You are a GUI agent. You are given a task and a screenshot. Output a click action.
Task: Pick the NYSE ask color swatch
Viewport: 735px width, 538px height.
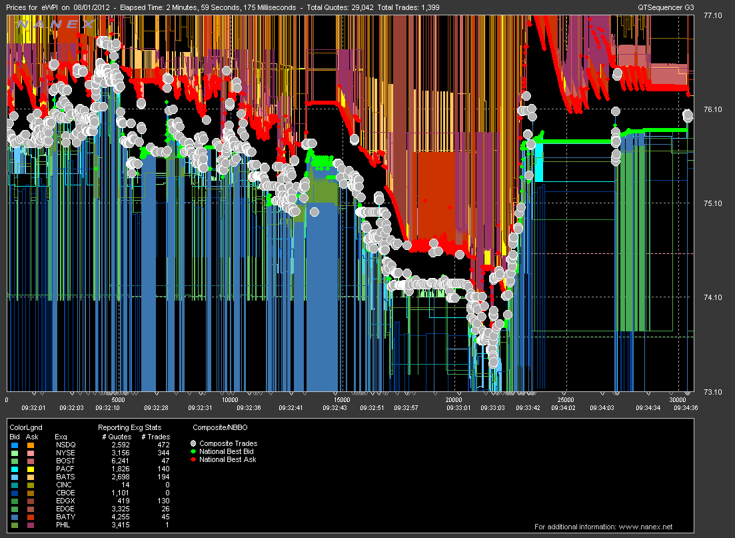[30, 453]
